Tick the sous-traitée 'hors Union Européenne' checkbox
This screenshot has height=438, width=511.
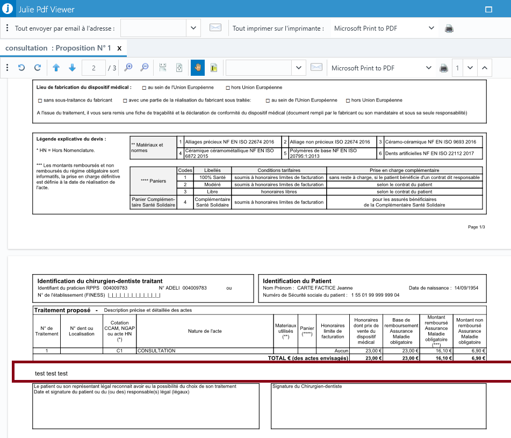coord(348,100)
